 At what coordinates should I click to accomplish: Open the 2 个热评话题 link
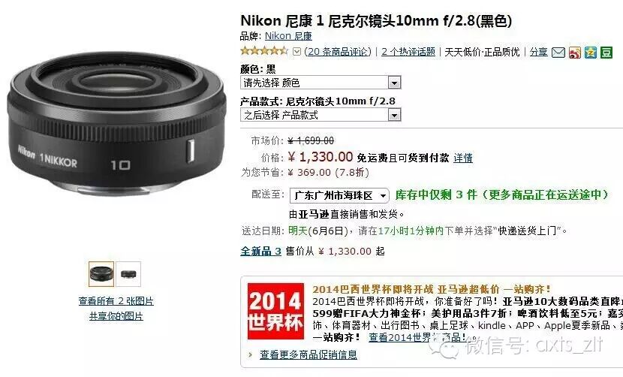[408, 52]
